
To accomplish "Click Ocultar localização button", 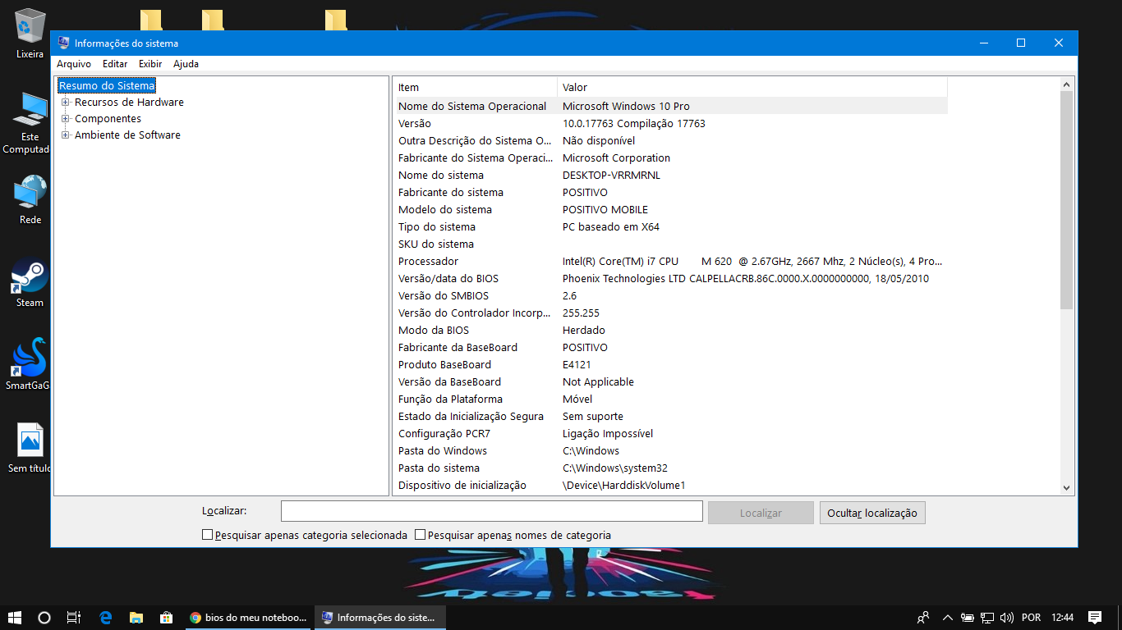I will click(x=872, y=513).
